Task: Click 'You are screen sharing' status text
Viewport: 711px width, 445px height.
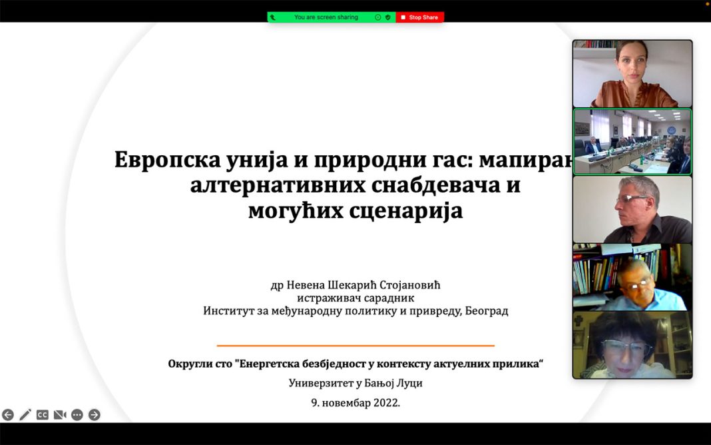Action: [326, 17]
